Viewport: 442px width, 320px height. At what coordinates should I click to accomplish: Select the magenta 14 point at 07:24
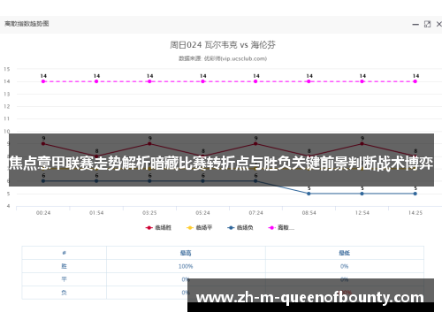(255, 81)
